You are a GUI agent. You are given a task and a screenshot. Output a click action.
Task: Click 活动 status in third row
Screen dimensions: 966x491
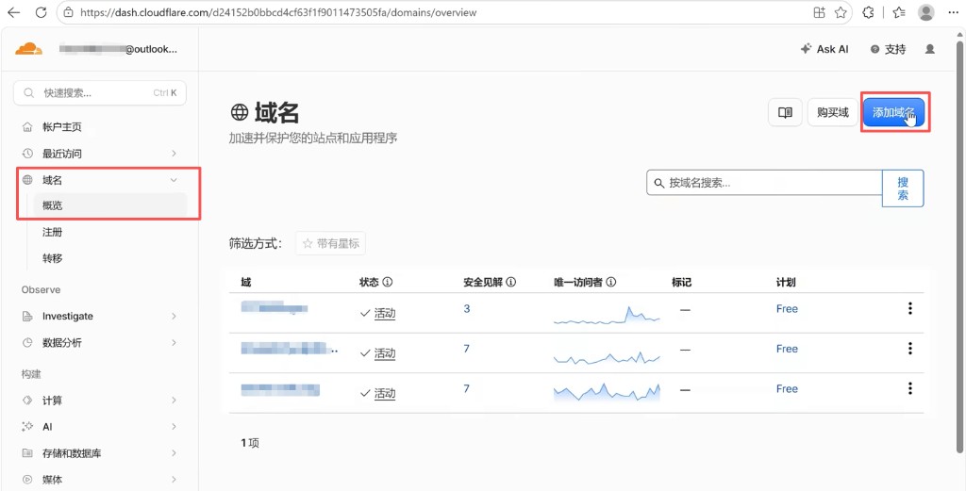(x=385, y=393)
